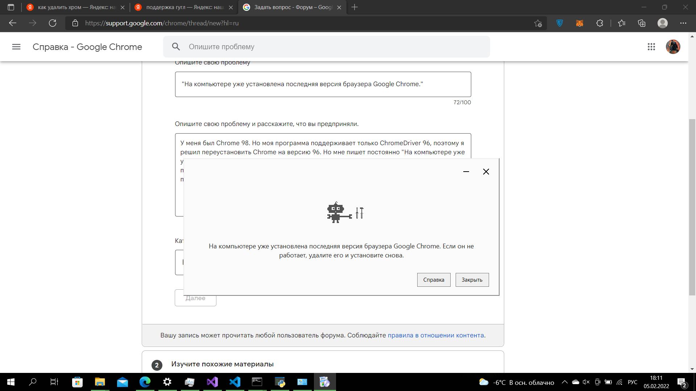Open the Extensions puzzle icon
The width and height of the screenshot is (696, 391).
[x=600, y=23]
